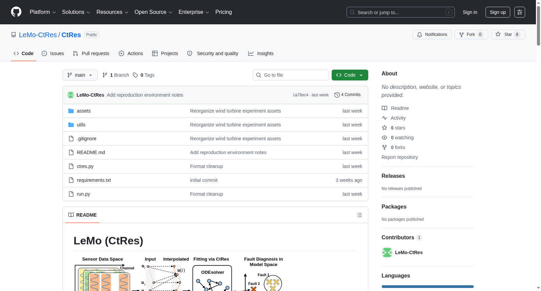The width and height of the screenshot is (541, 291).
Task: Expand the Solutions menu
Action: pos(76,12)
